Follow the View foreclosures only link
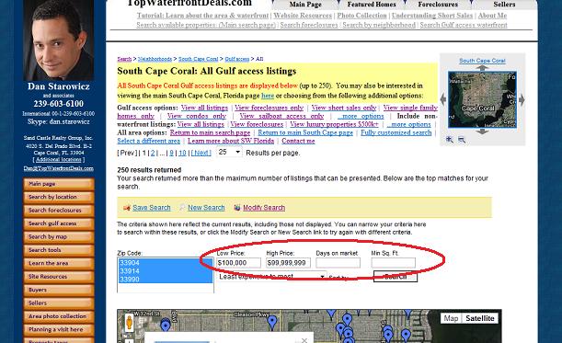562x343 pixels. click(x=270, y=108)
